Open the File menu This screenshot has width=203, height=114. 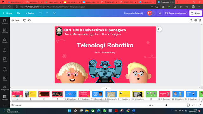(x=19, y=13)
